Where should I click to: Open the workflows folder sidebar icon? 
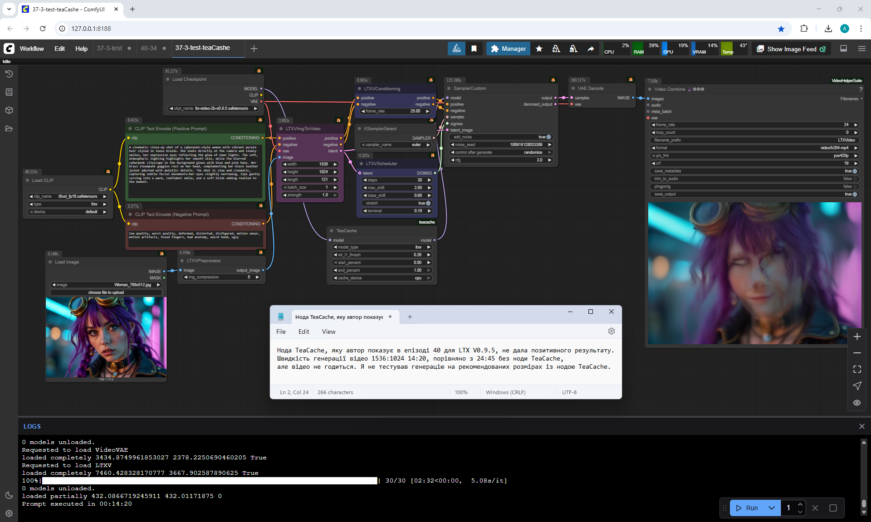9,128
